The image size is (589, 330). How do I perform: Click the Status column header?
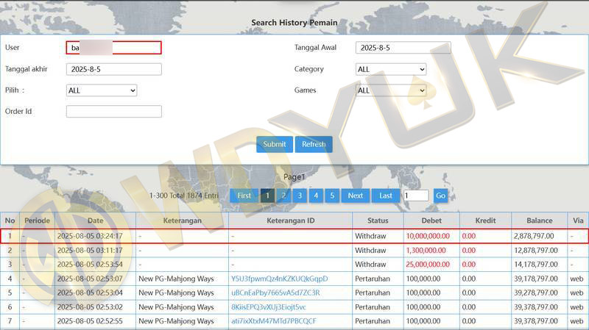(x=378, y=221)
